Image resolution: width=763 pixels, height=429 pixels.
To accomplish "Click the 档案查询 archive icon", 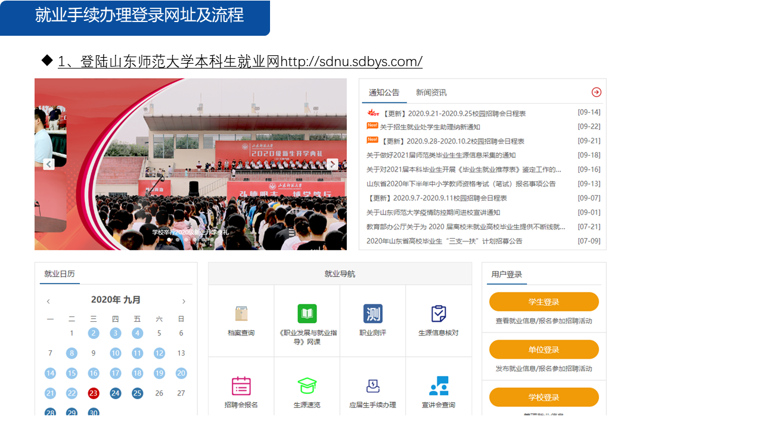I will pos(241,314).
